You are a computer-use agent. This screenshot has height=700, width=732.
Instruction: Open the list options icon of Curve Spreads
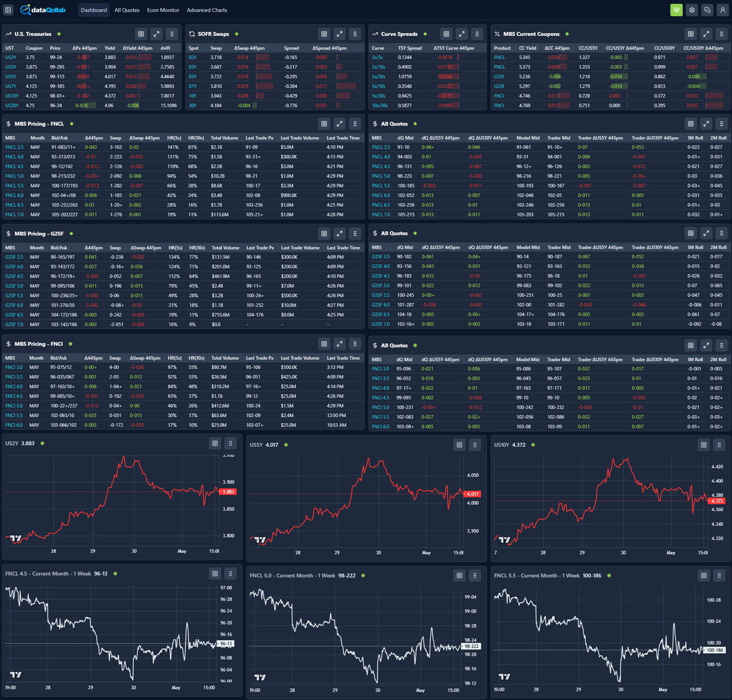pyautogui.click(x=447, y=34)
